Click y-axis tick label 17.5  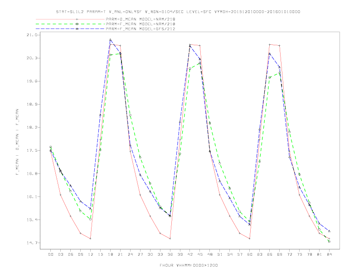coord(32,150)
